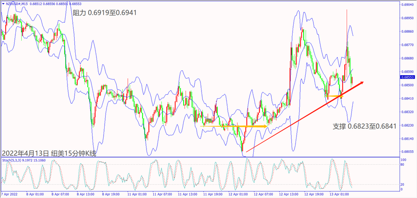417x198 pixels.
Task: Select the long yellow horizontal arrow
Action: (x=233, y=126)
